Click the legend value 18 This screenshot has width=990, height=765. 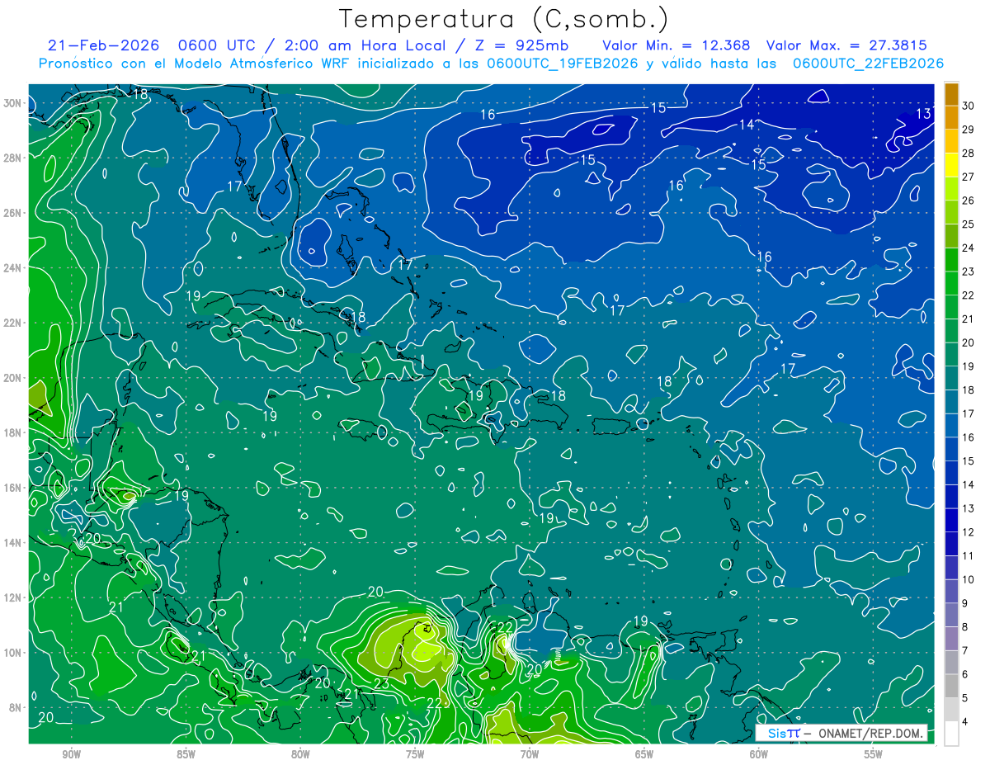tap(969, 390)
